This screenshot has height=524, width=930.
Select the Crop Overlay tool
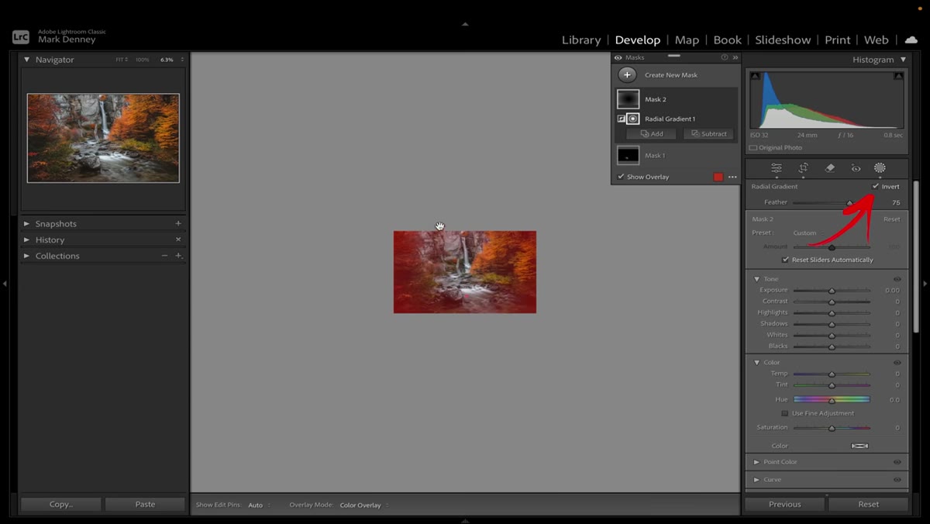coord(804,168)
